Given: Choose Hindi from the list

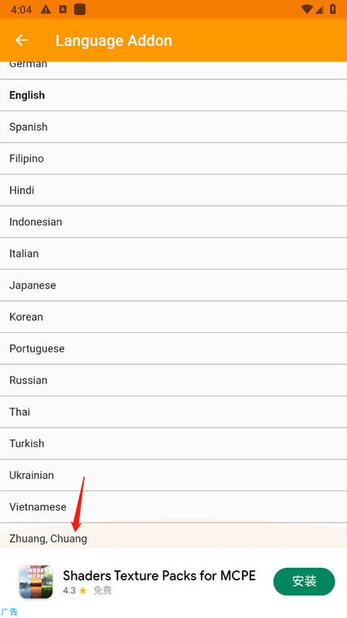Looking at the screenshot, I should 173,190.
